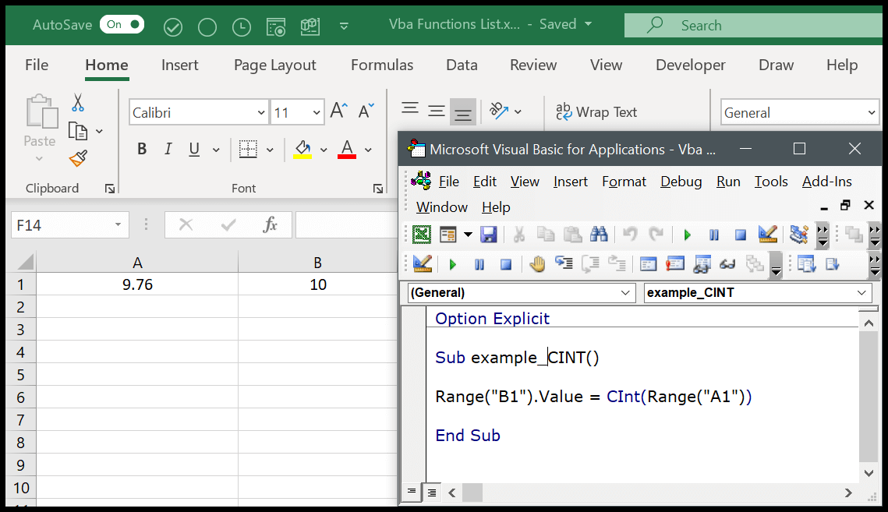
Task: Switch AutoSave to Off
Action: [x=121, y=24]
